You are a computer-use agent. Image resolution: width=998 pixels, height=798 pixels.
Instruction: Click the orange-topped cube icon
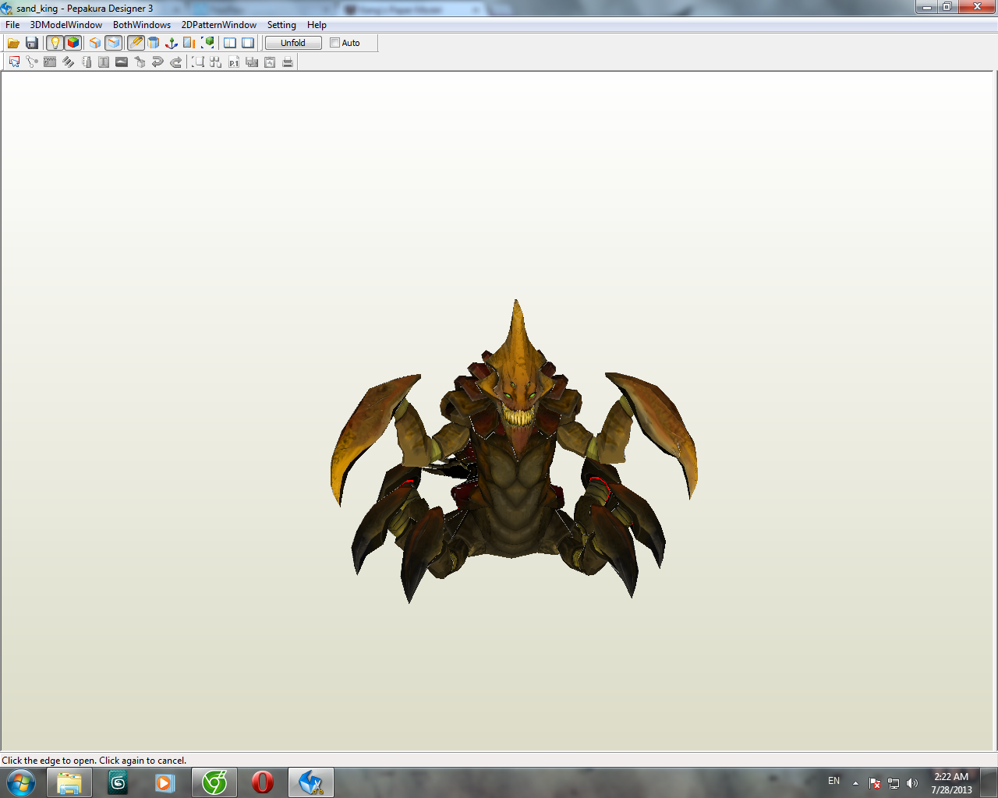click(x=95, y=43)
